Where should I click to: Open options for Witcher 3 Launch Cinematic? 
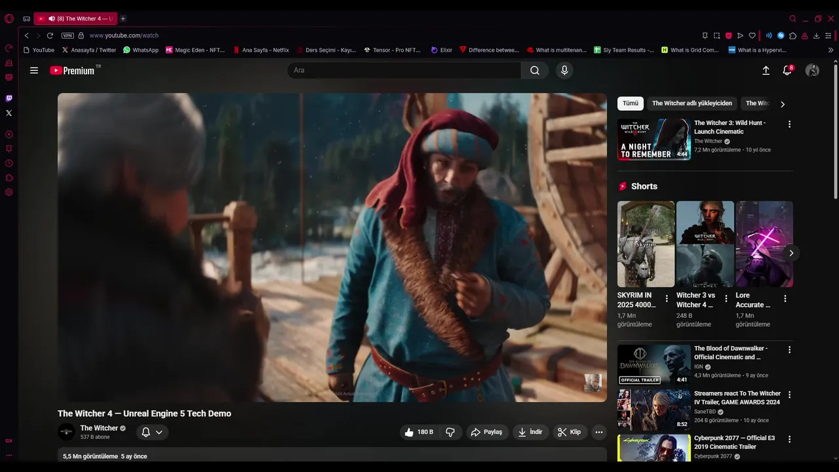[789, 124]
